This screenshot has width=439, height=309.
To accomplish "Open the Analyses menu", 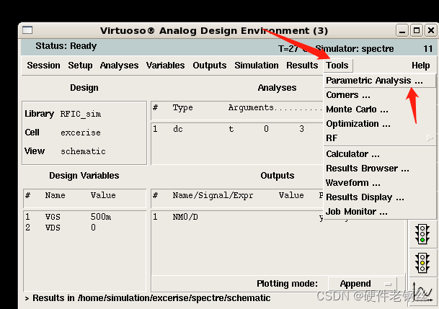I will (119, 65).
